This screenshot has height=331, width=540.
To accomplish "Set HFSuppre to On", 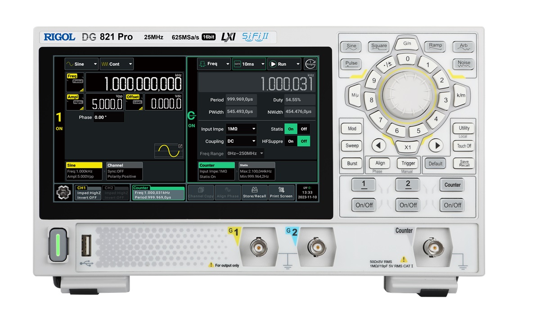I will point(291,141).
